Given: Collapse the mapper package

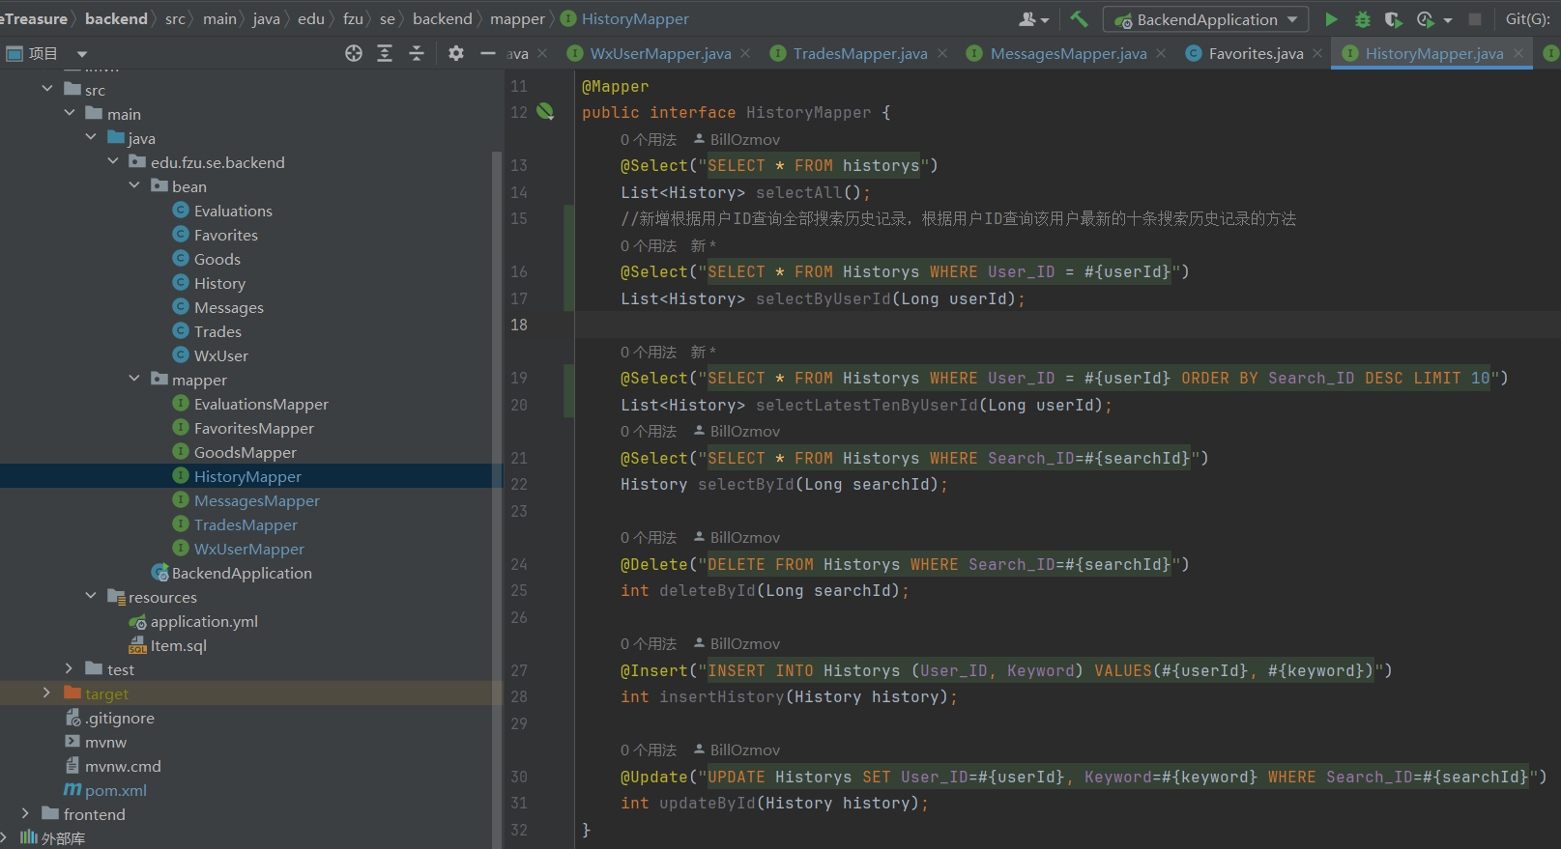Looking at the screenshot, I should pyautogui.click(x=134, y=379).
